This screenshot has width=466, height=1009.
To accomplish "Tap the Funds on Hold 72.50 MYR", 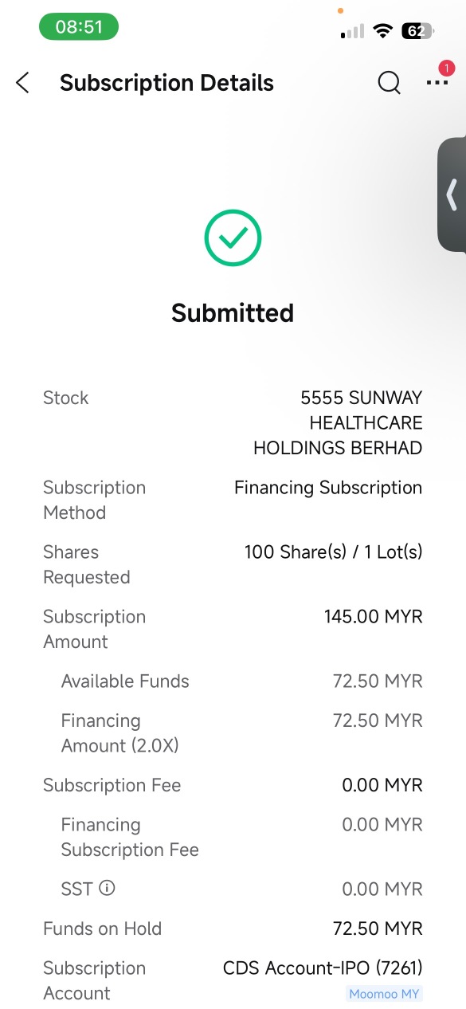I will coord(378,929).
